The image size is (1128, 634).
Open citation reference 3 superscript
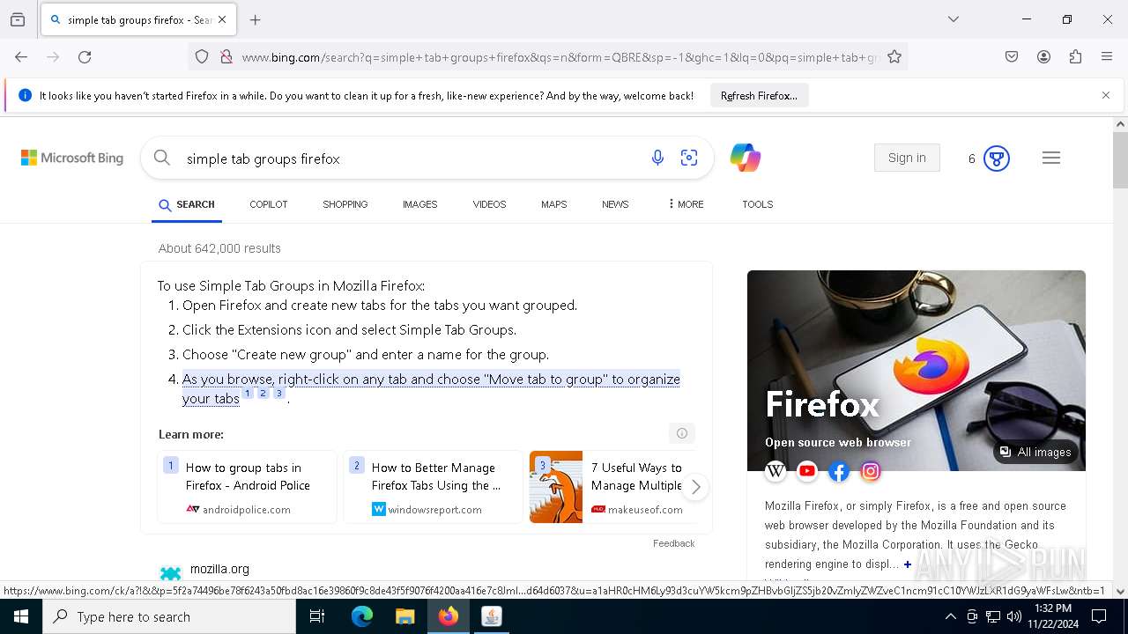(278, 394)
